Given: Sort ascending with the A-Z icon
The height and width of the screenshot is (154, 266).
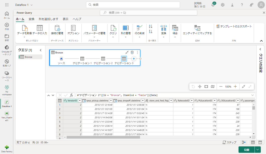Looking at the screenshot, I should [151, 26].
